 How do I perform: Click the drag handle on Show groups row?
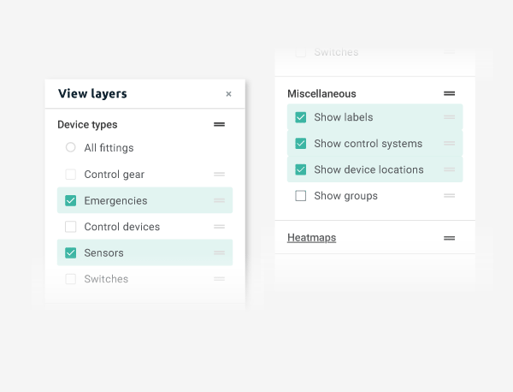[x=449, y=196]
